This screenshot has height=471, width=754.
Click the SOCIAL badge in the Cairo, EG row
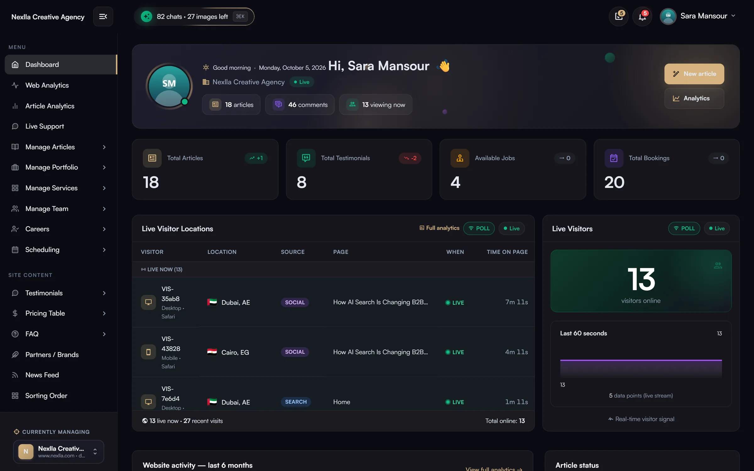click(295, 352)
